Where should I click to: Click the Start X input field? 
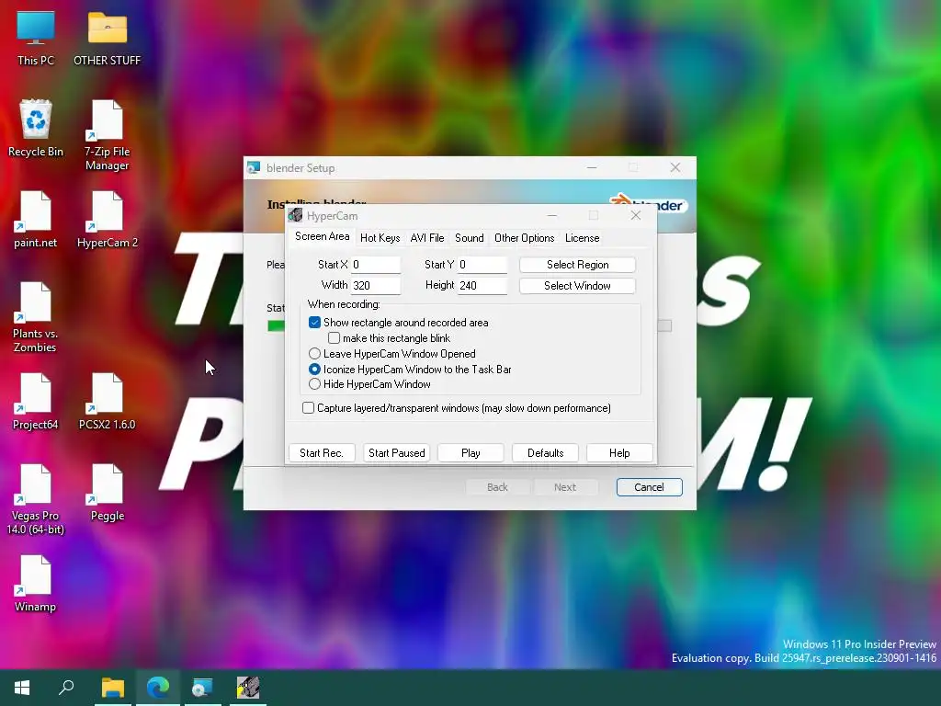tap(376, 265)
